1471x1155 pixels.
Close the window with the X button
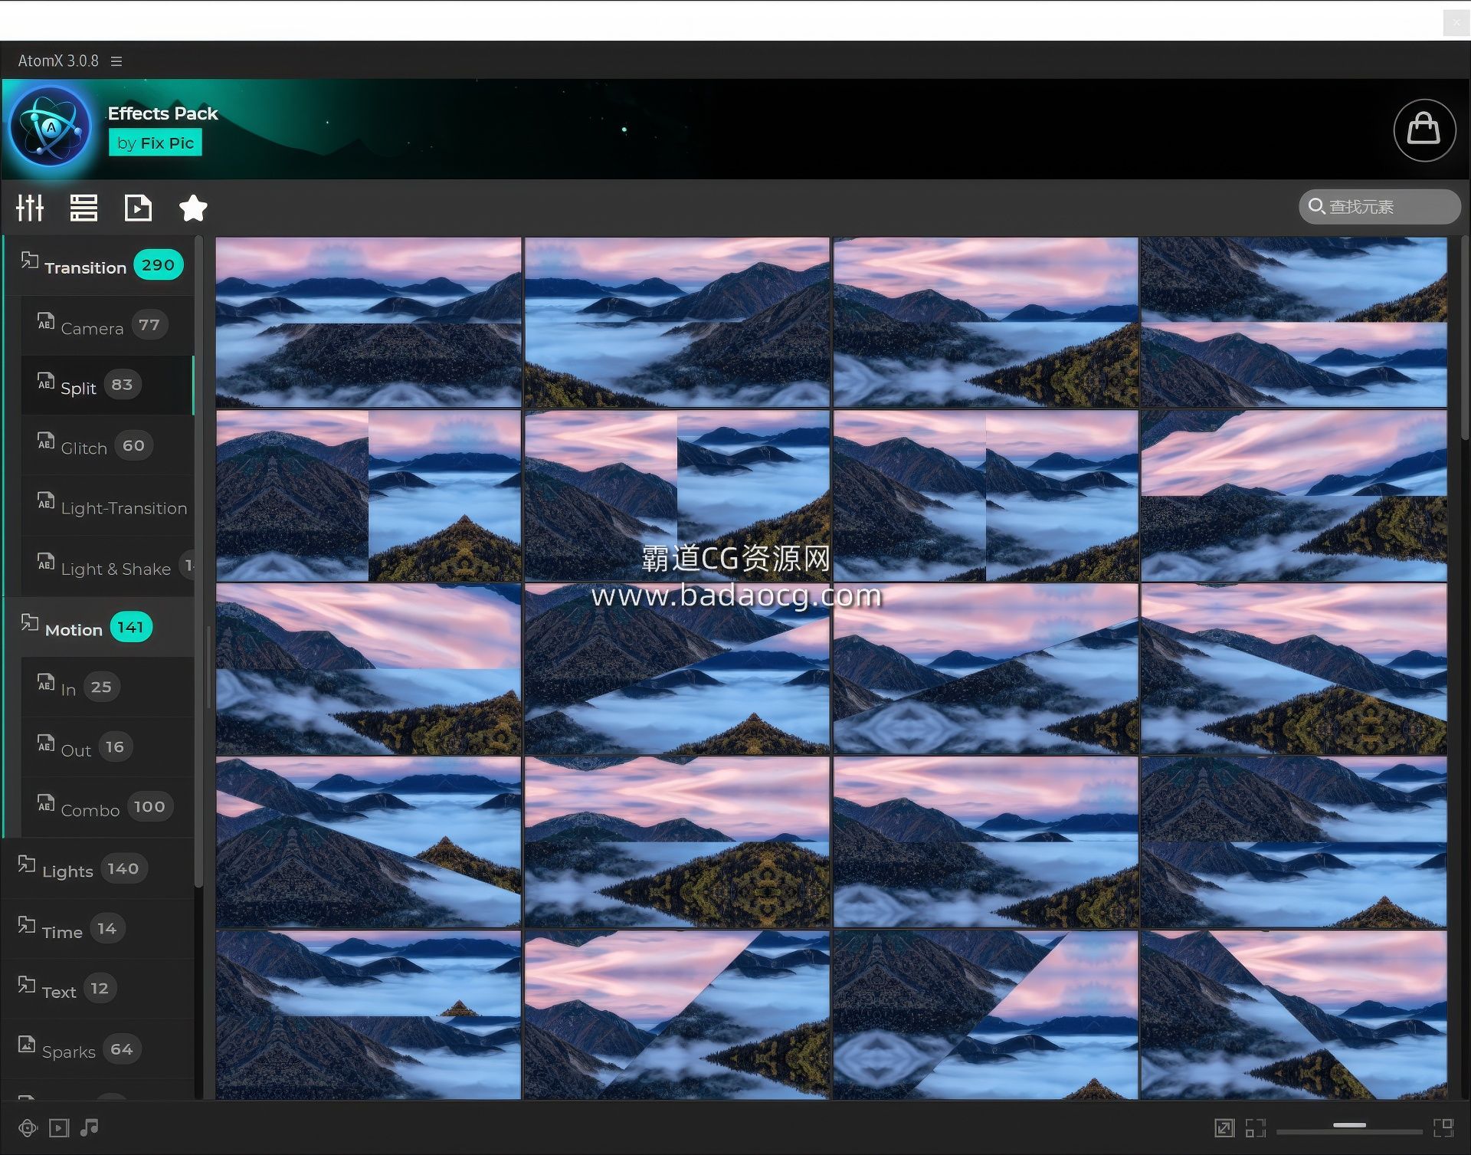click(1456, 23)
